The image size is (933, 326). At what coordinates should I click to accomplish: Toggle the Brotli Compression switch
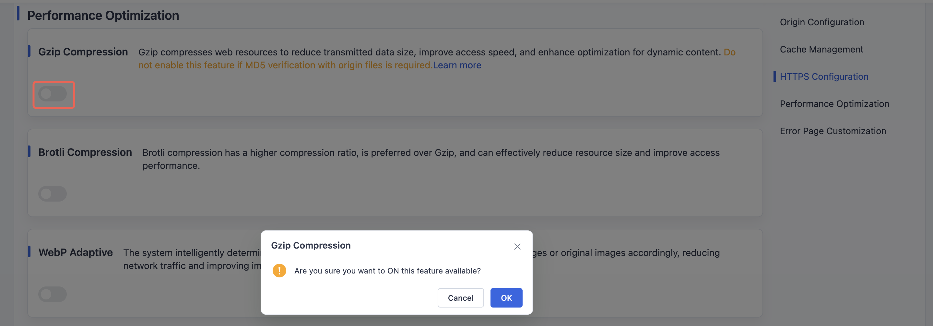(x=53, y=194)
